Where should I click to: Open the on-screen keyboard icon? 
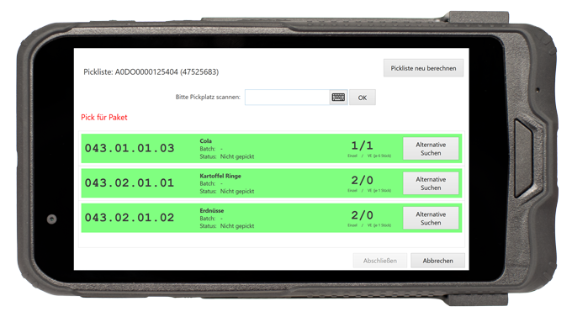pyautogui.click(x=338, y=98)
